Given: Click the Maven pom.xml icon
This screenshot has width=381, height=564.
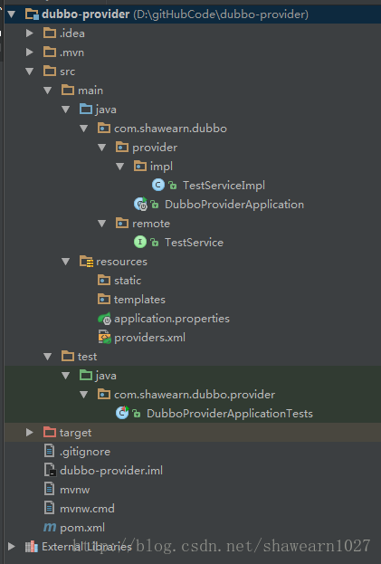Looking at the screenshot, I should [50, 528].
